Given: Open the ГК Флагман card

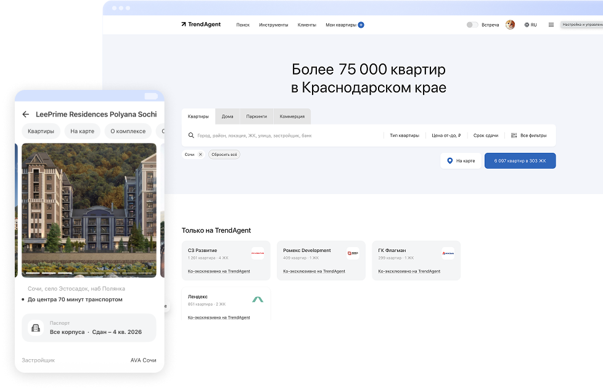Looking at the screenshot, I should [416, 261].
